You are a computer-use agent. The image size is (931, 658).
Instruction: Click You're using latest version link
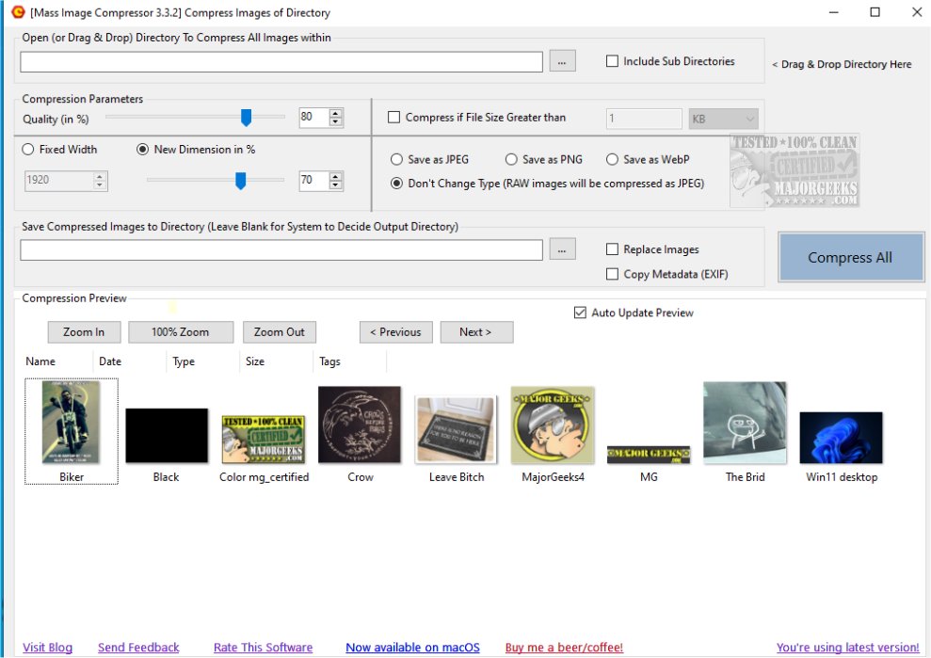point(848,648)
